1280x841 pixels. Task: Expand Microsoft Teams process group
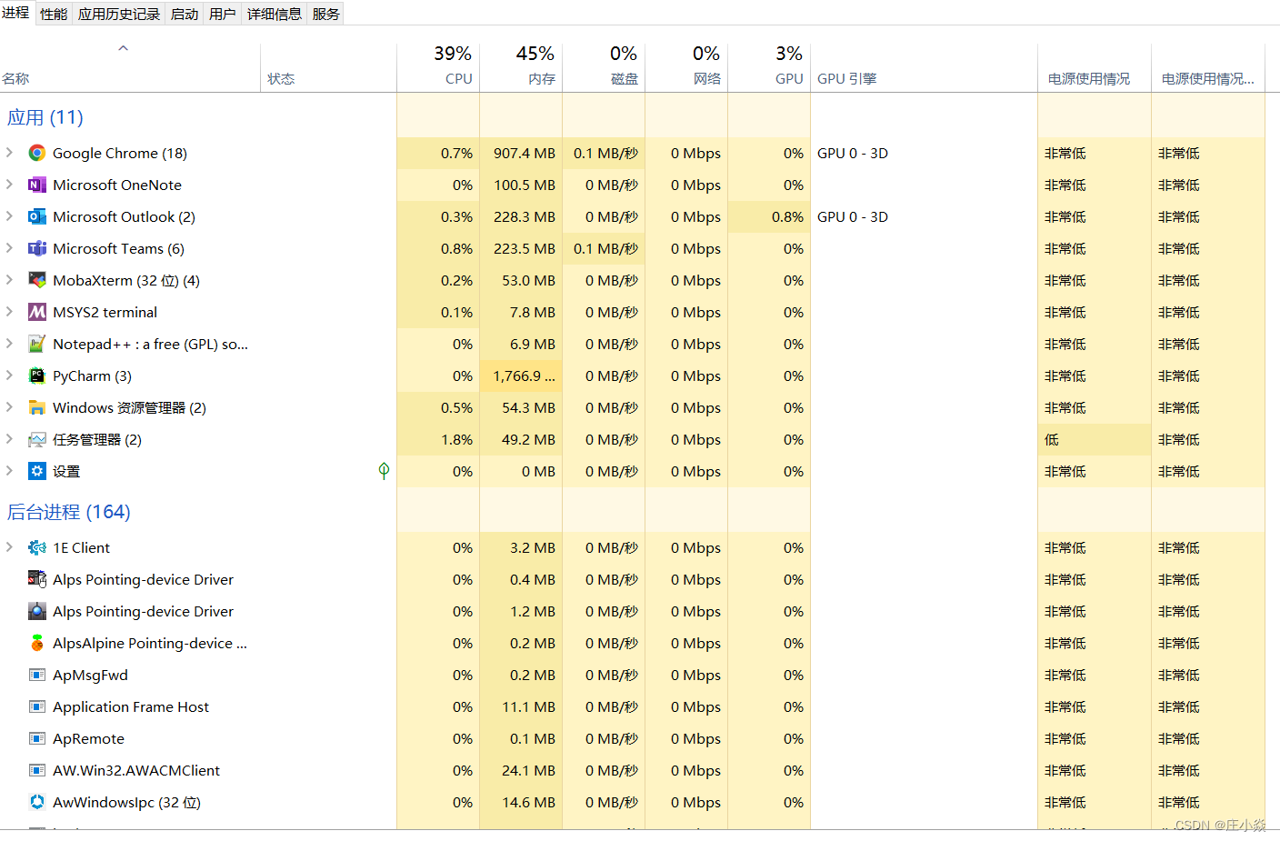click(9, 248)
